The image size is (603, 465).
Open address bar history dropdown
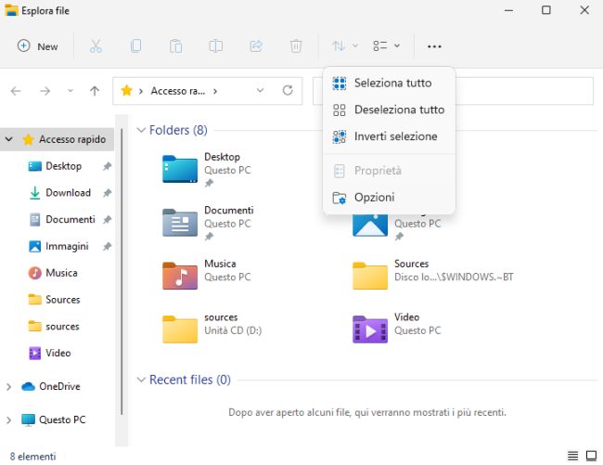click(261, 91)
